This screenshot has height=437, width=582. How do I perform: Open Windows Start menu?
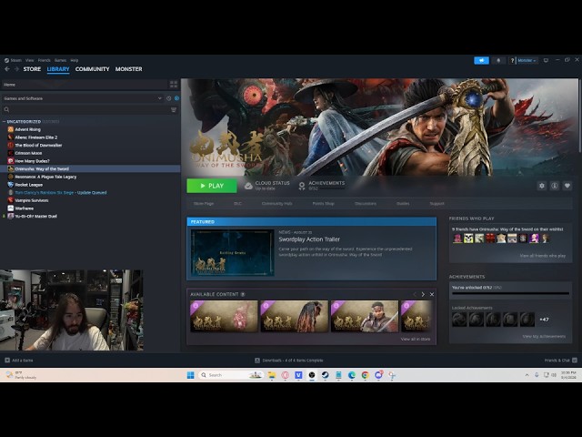pos(190,375)
